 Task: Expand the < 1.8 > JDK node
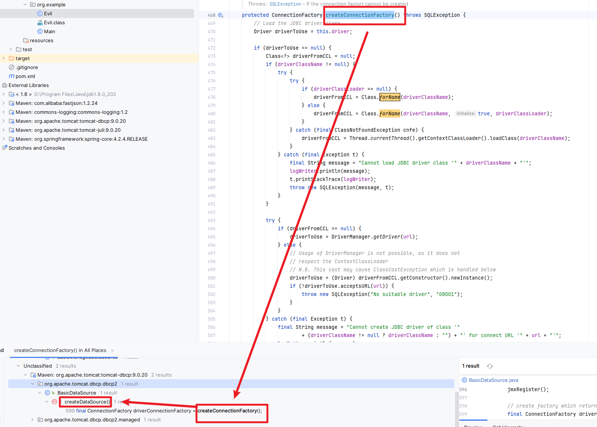point(4,94)
